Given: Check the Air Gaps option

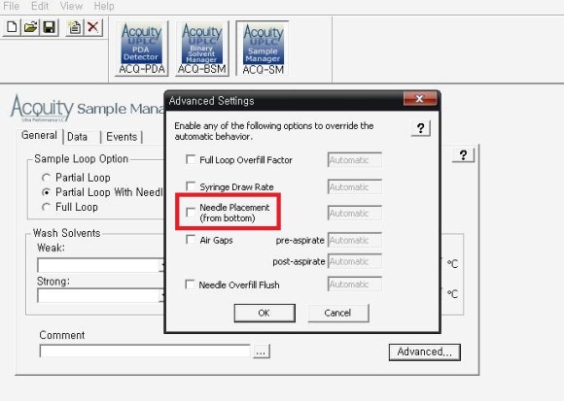Looking at the screenshot, I should point(191,240).
